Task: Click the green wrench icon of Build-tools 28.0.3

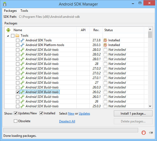Action: (x=22, y=50)
